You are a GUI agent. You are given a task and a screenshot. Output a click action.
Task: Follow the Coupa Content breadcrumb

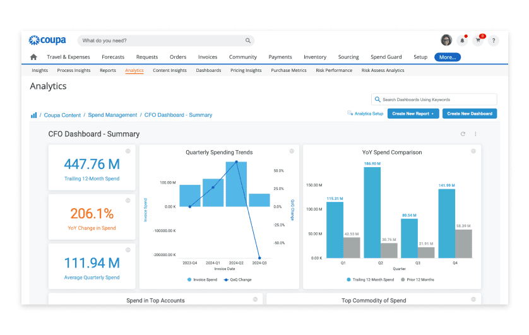pos(62,115)
